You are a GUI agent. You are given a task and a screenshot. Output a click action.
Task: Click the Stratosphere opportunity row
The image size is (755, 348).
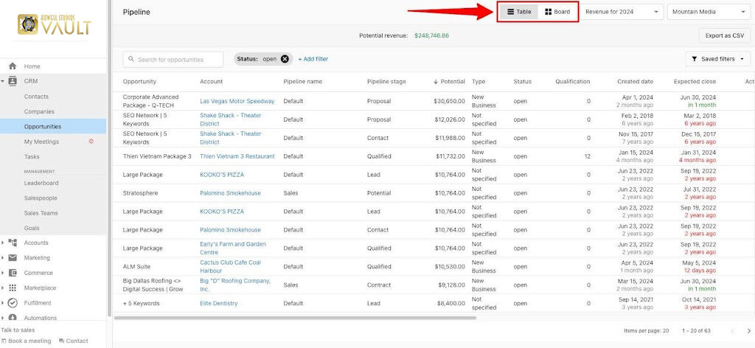point(140,193)
